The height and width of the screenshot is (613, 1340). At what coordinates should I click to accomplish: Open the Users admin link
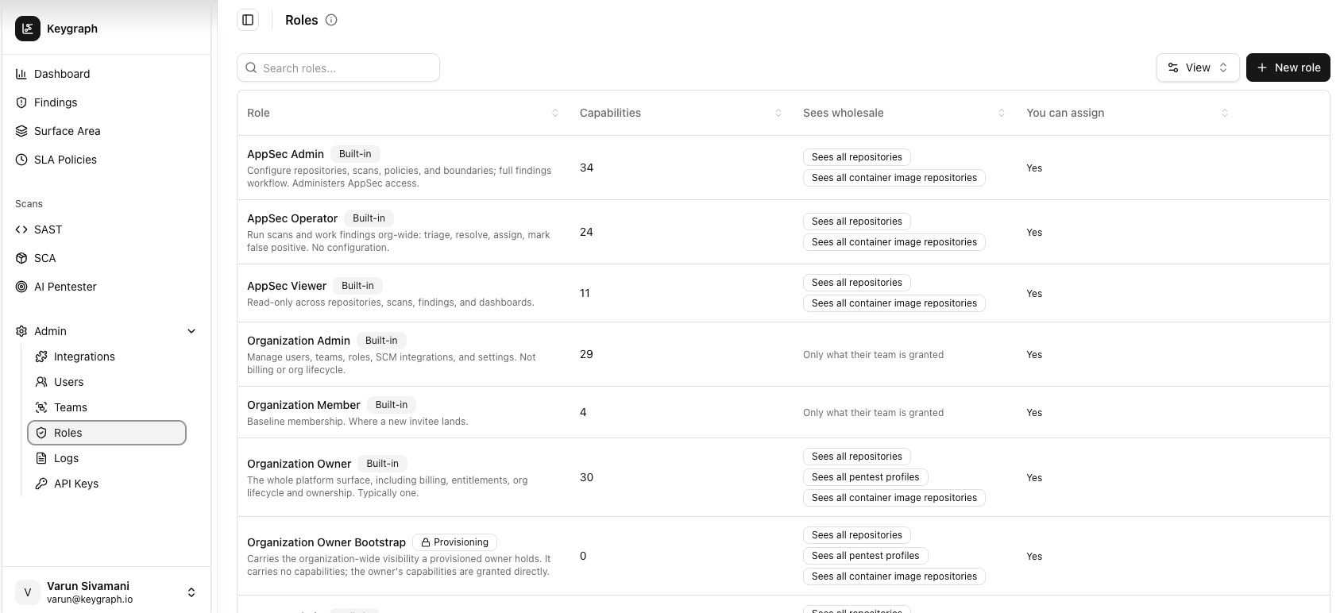[106, 382]
